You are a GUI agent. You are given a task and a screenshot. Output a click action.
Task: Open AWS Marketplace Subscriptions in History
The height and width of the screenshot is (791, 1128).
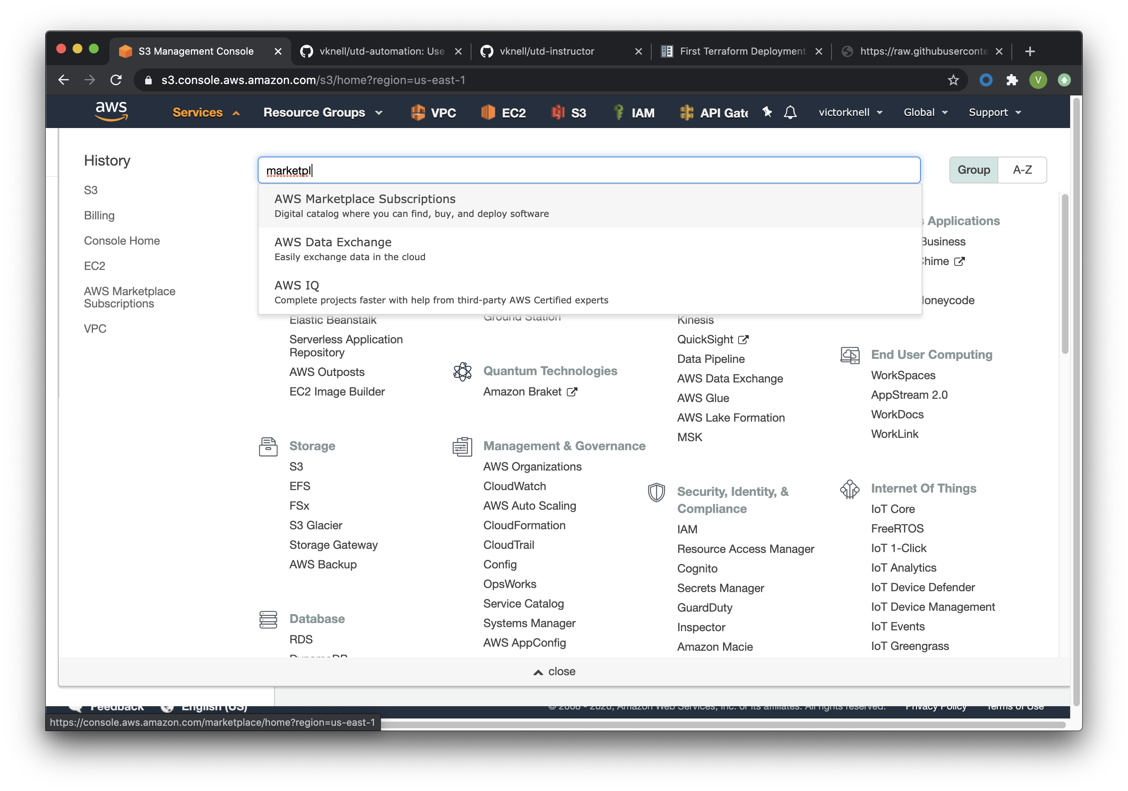[130, 297]
